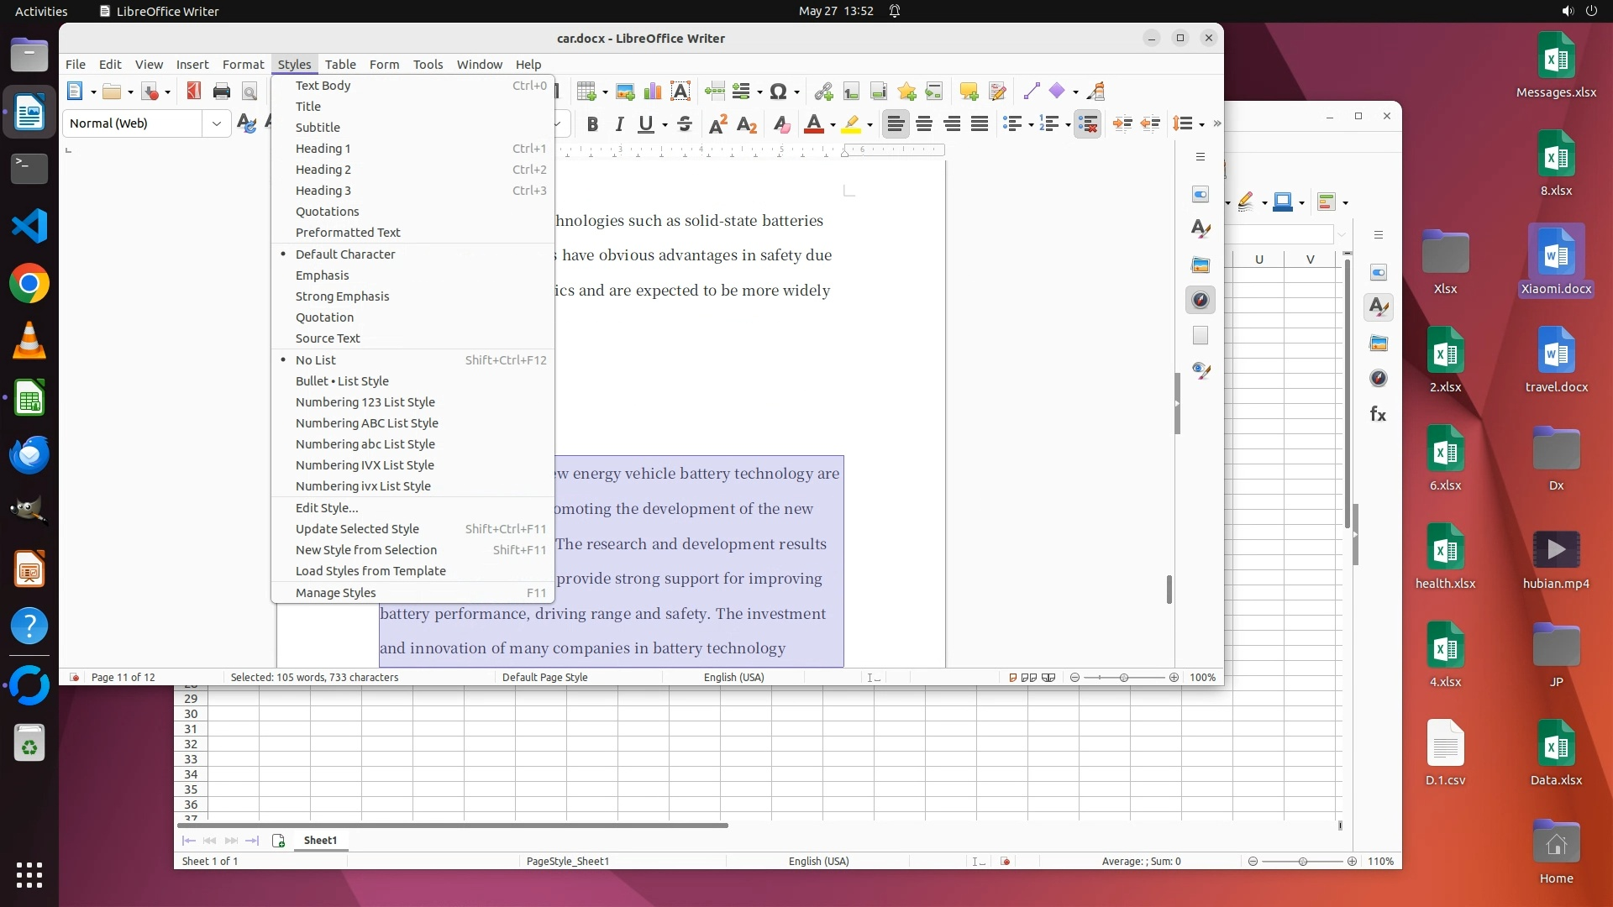
Task: Open the font color dropdown arrow
Action: tap(833, 125)
